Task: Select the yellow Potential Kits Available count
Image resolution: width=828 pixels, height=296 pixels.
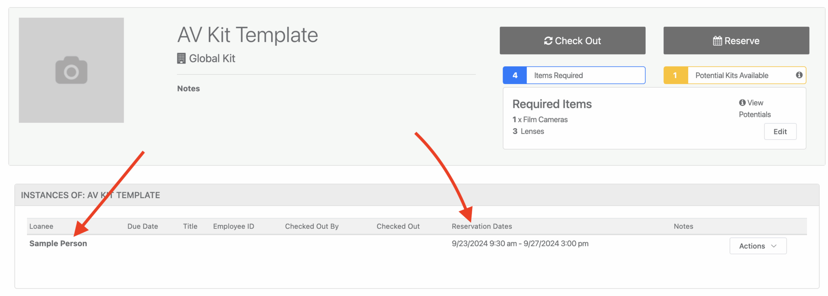Action: click(675, 76)
